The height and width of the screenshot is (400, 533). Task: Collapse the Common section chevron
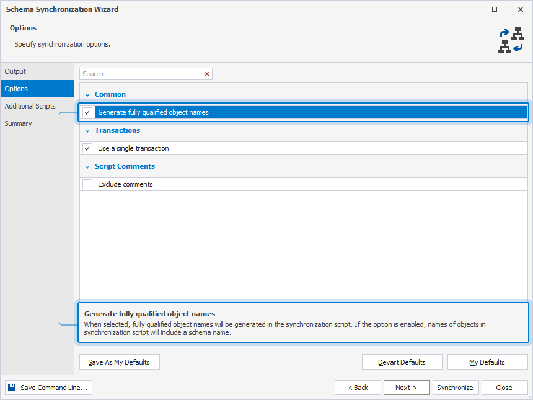pos(87,95)
